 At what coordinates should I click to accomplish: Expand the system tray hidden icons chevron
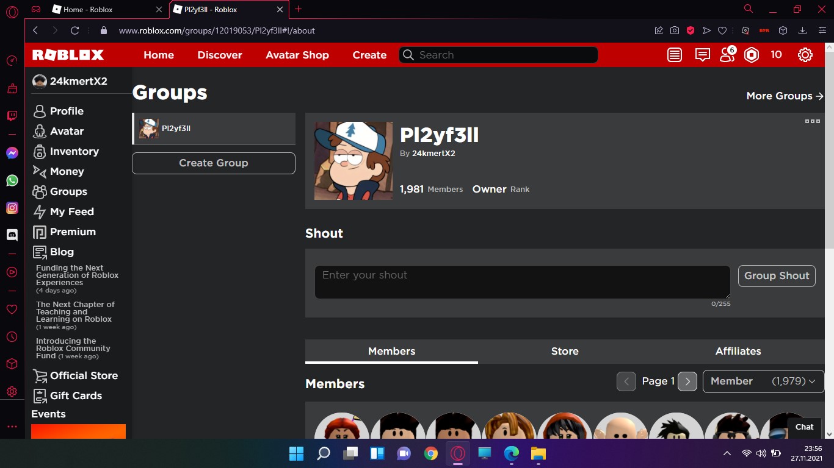727,453
